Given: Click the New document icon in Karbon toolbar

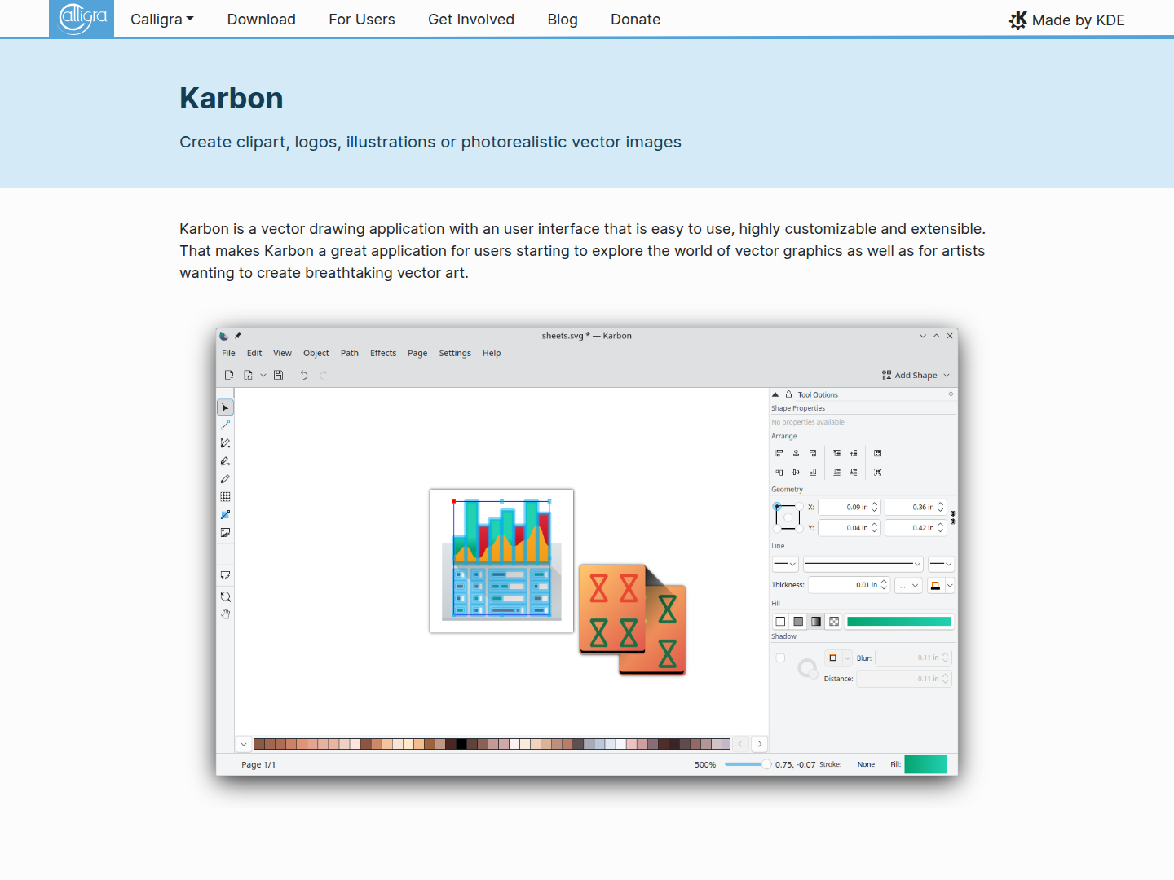Looking at the screenshot, I should pyautogui.click(x=229, y=376).
